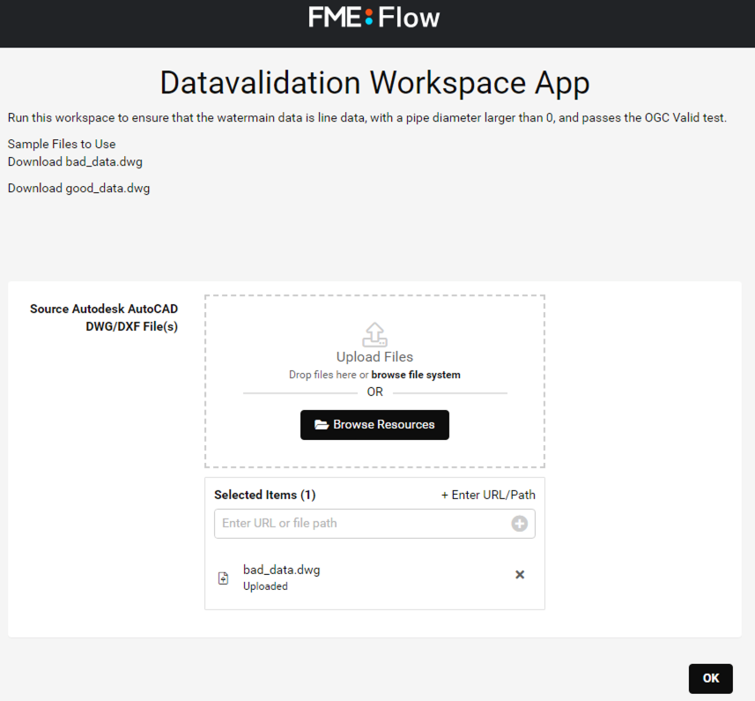Image resolution: width=755 pixels, height=701 pixels.
Task: Click the 'Uploaded' status text
Action: point(265,585)
